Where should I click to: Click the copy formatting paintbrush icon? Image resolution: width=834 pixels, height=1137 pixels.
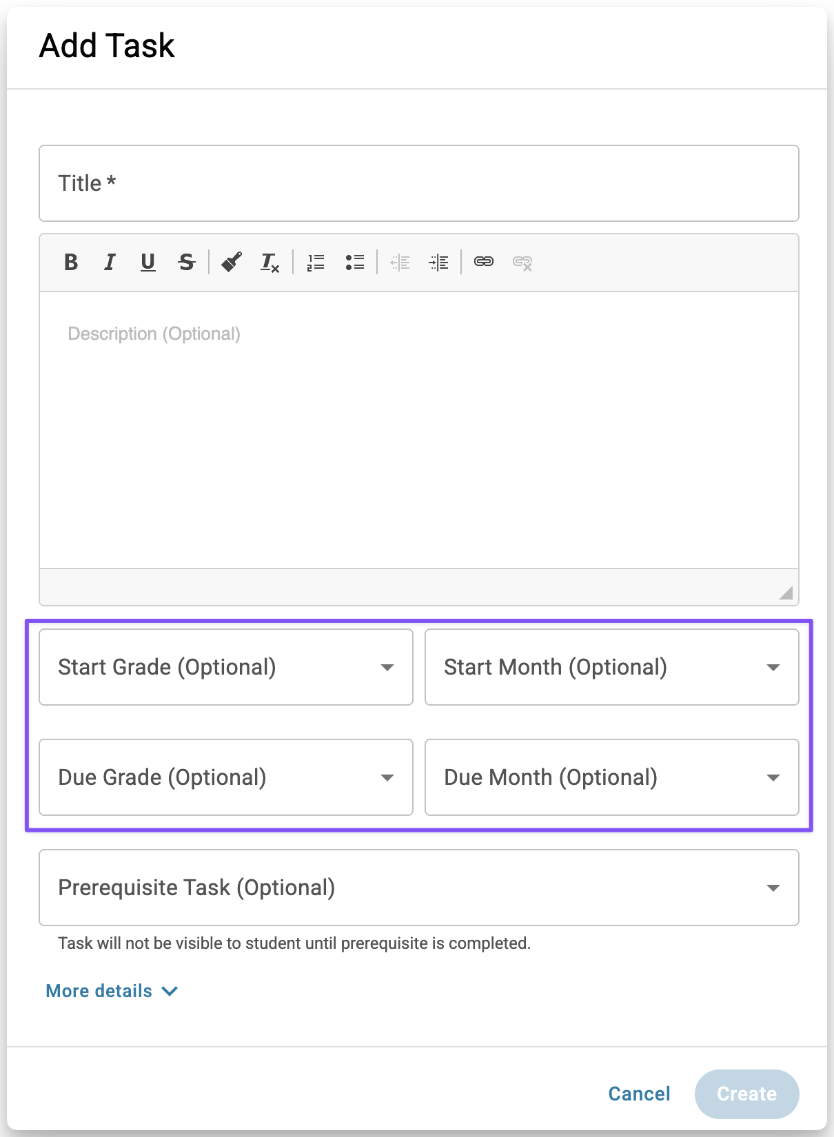[232, 263]
